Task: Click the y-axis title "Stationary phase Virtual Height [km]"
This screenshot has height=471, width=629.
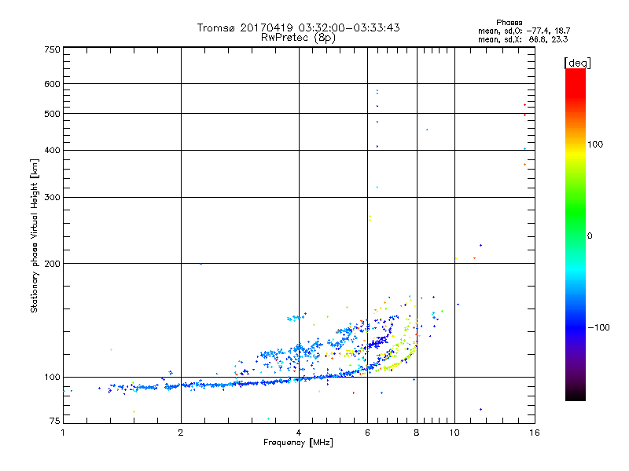Action: pos(34,235)
